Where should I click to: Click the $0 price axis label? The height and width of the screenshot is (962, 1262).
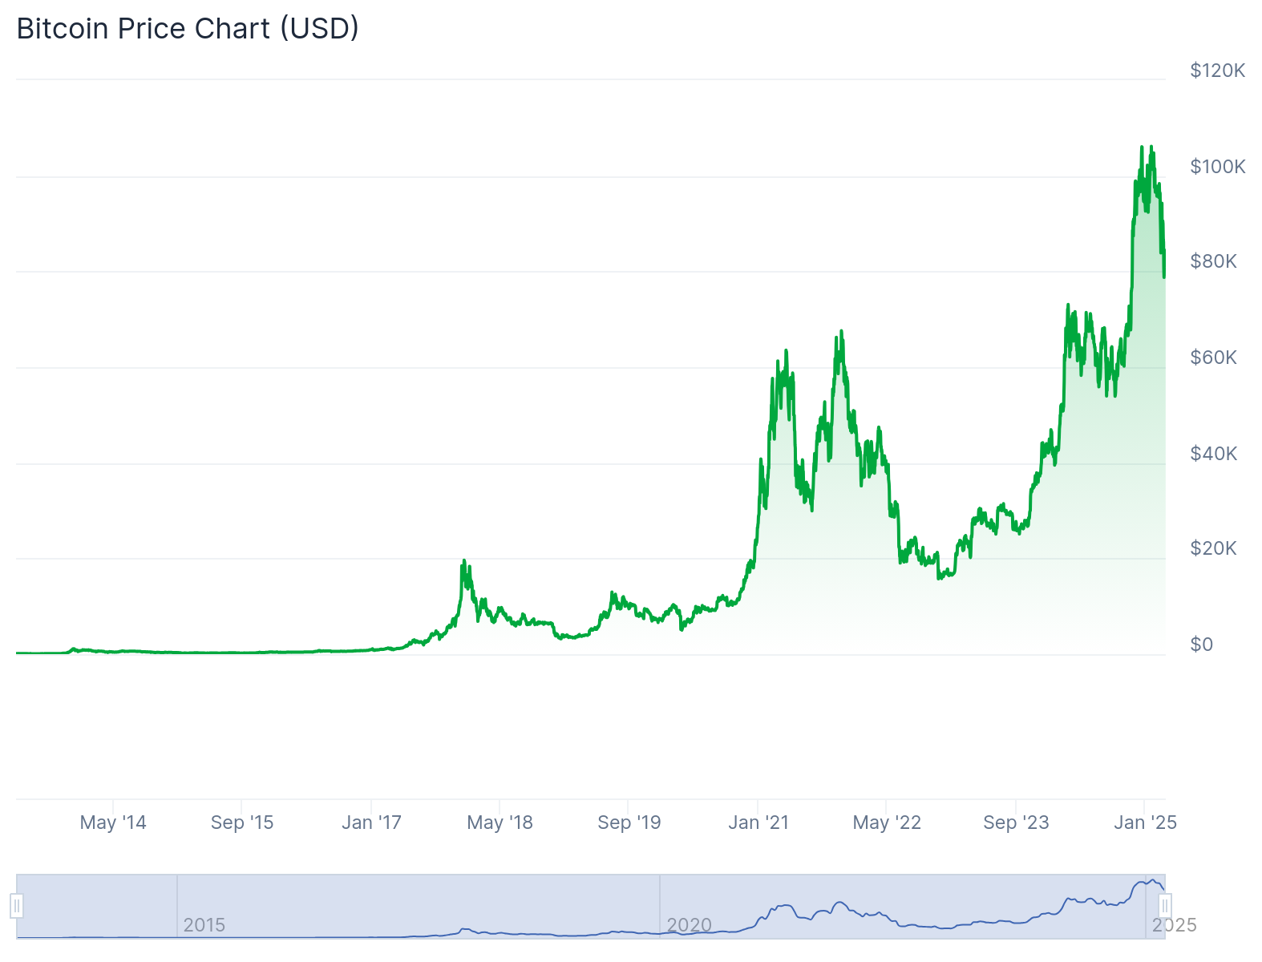[1201, 645]
